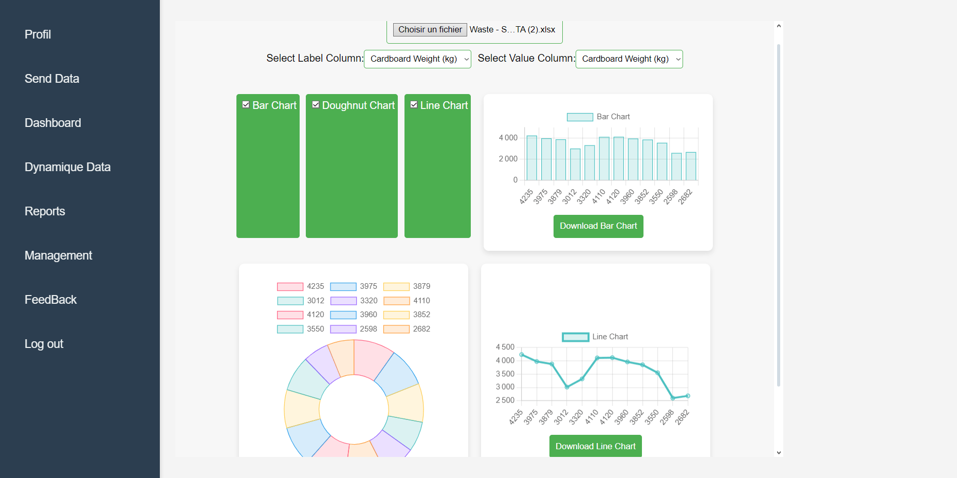Hide the 3975 doughnut legend entry
This screenshot has height=478, width=957.
click(x=343, y=287)
